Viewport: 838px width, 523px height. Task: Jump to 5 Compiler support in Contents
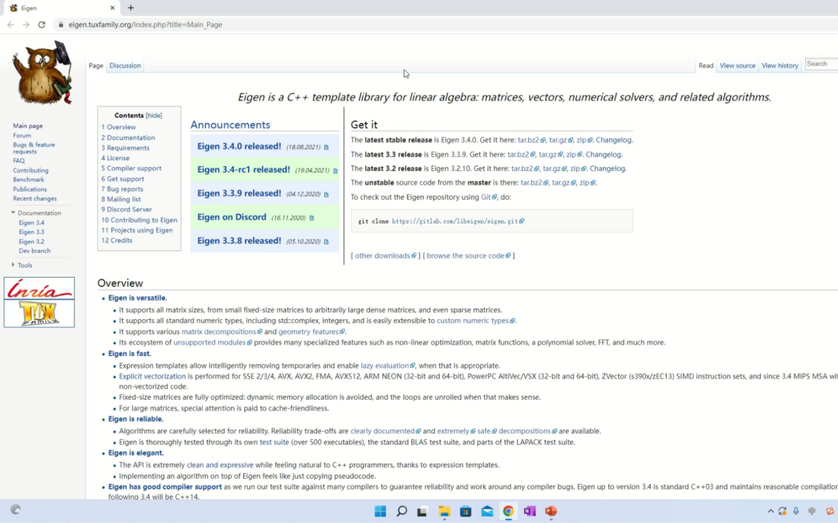coord(131,168)
